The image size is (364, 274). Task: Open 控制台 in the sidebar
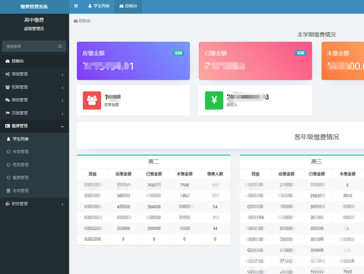pos(18,61)
